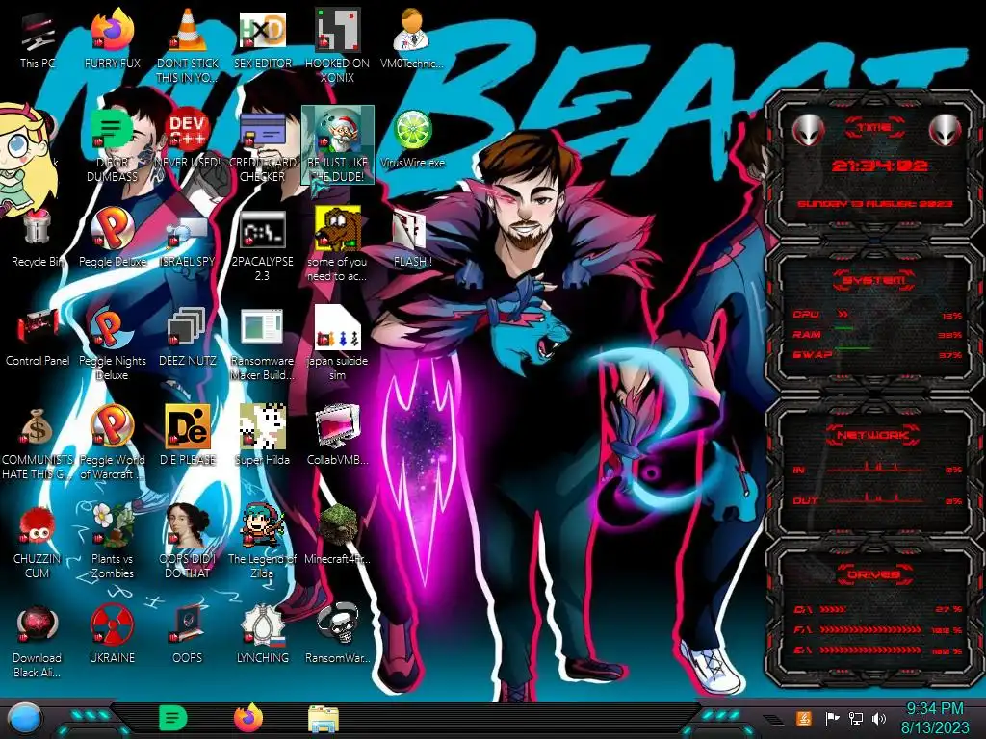Screen dimensions: 986x739
Task: Click the RAM usage row in widget
Action: [x=877, y=335]
